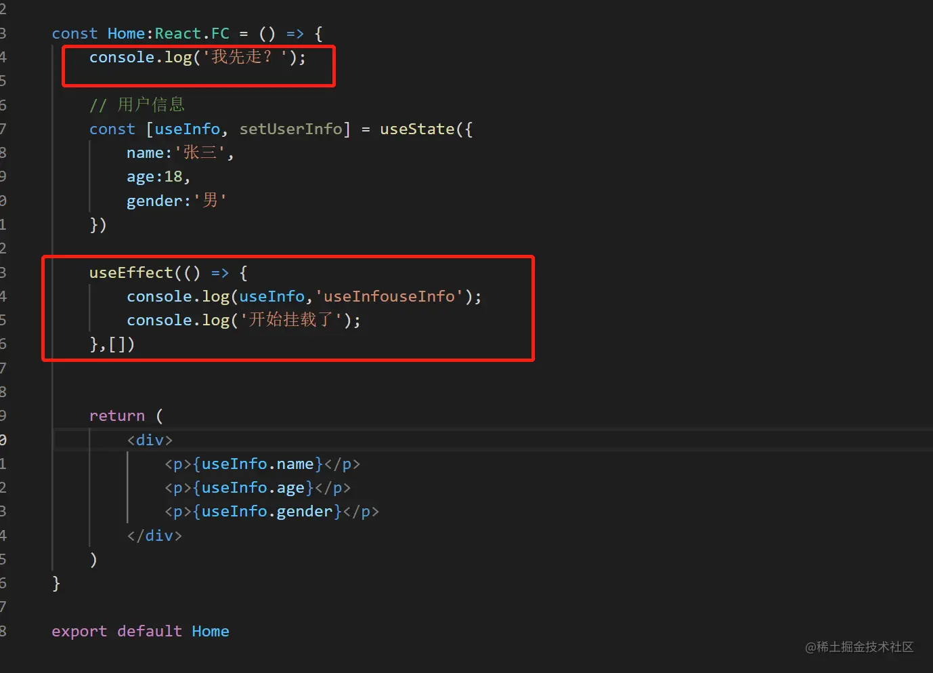Click '{useInfo.age}' paragraph line
This screenshot has height=673, width=933.
258,487
